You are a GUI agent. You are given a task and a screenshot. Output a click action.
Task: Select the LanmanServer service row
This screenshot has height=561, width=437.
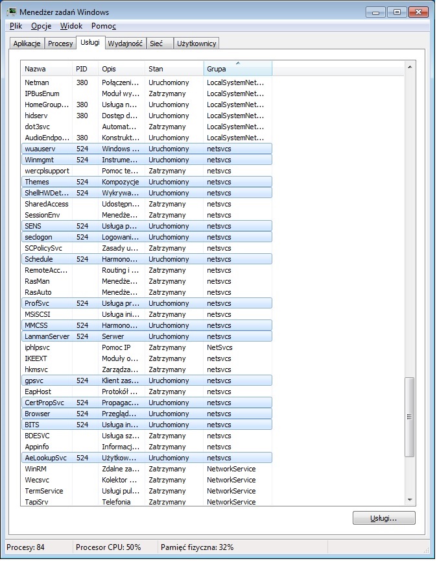point(147,337)
